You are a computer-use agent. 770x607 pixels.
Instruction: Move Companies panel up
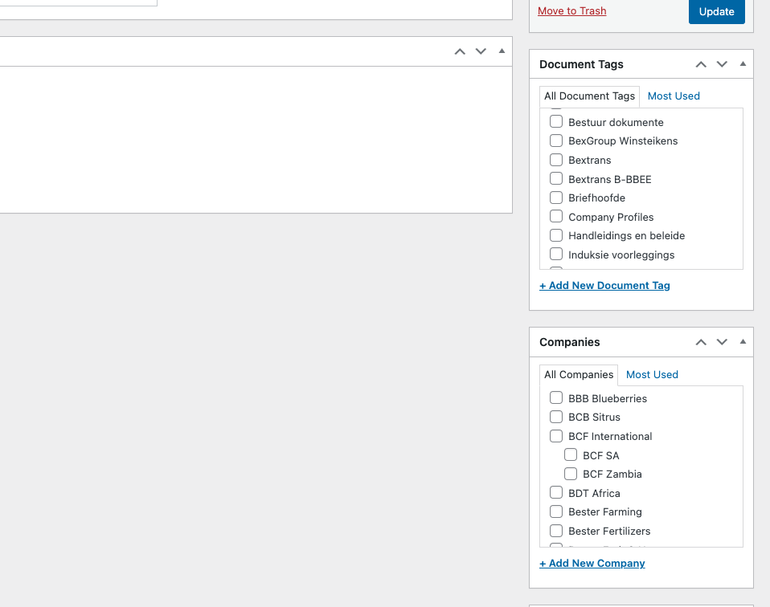[x=701, y=342]
